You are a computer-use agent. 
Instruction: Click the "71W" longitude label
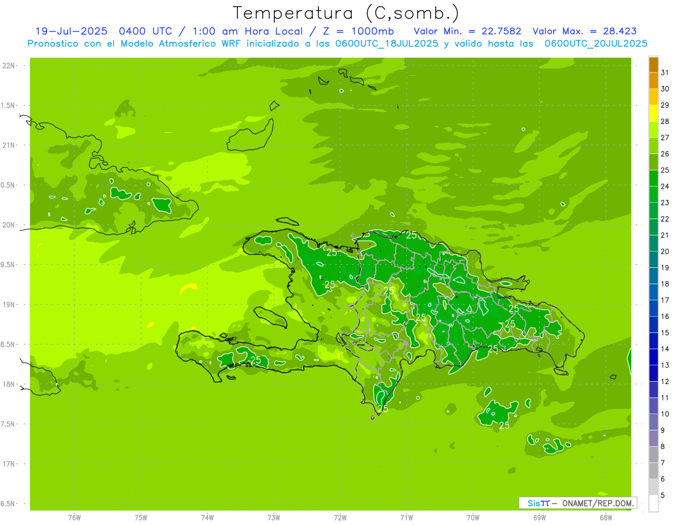[x=406, y=517]
